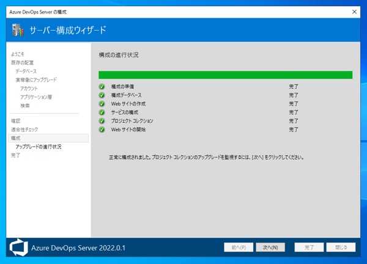367x264 pixels.
Task: Select アカウント step in sidebar
Action: [x=29, y=89]
